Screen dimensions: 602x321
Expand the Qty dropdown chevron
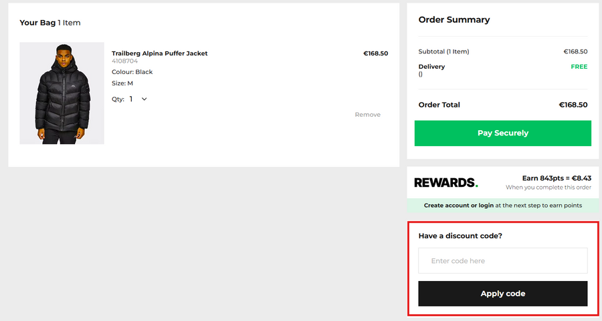tap(144, 99)
